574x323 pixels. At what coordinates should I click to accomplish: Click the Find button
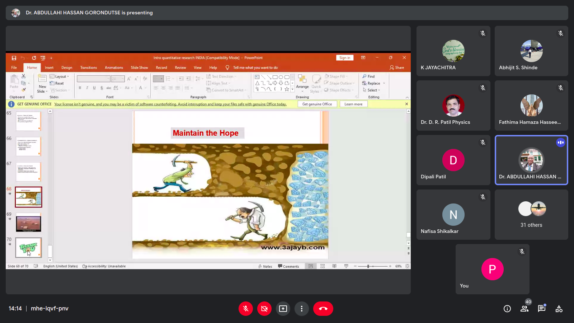[x=368, y=76]
